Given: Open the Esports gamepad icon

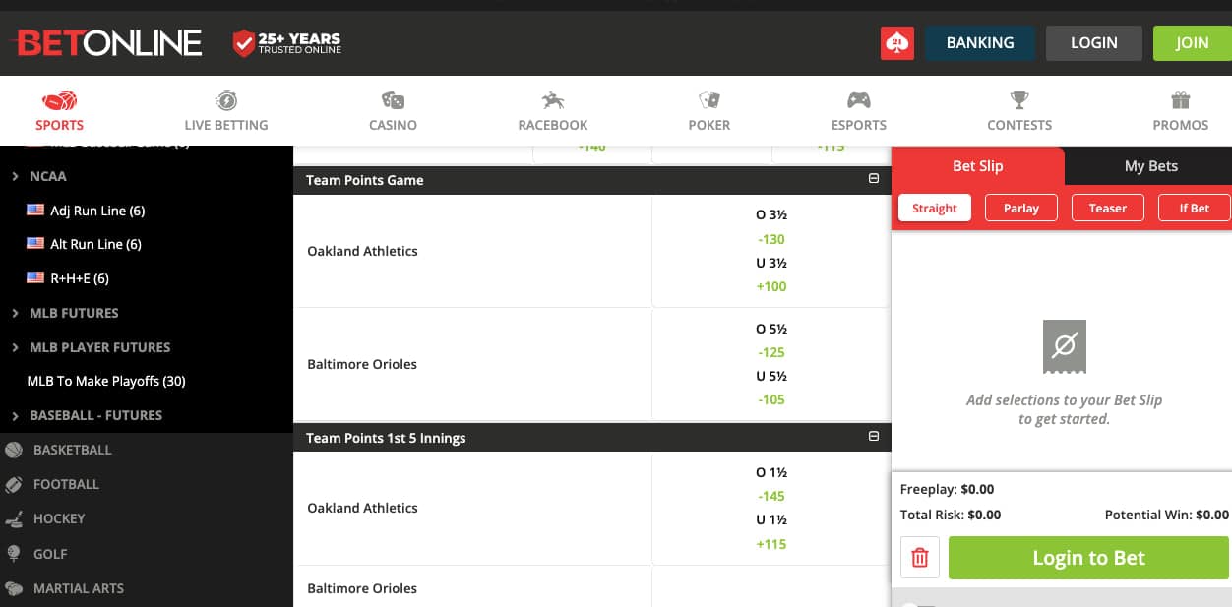Looking at the screenshot, I should click(x=859, y=100).
